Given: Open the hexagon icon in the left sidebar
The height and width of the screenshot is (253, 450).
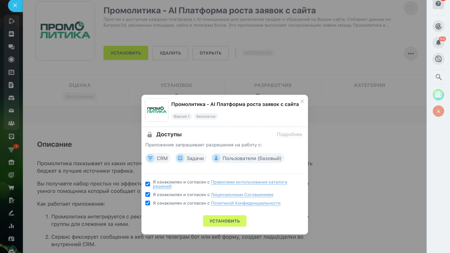Looking at the screenshot, I should [11, 59].
